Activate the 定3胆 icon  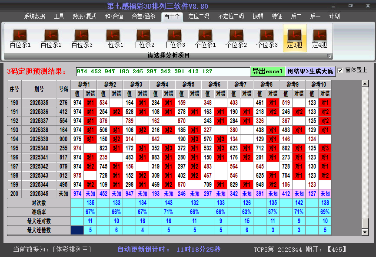coord(295,38)
